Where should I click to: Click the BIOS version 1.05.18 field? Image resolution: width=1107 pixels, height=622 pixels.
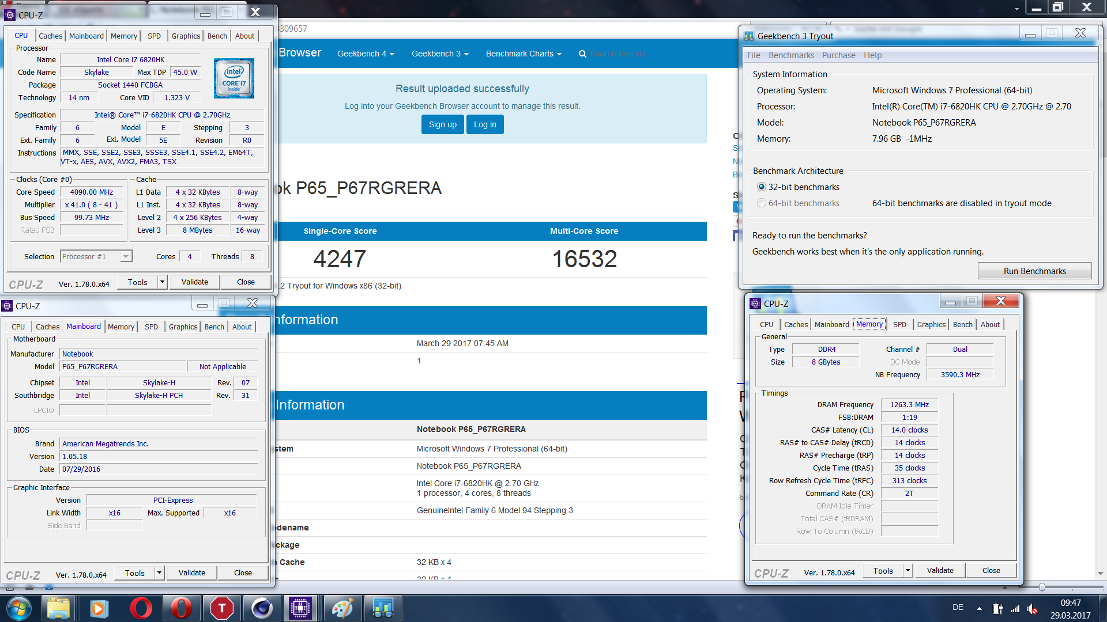(159, 456)
